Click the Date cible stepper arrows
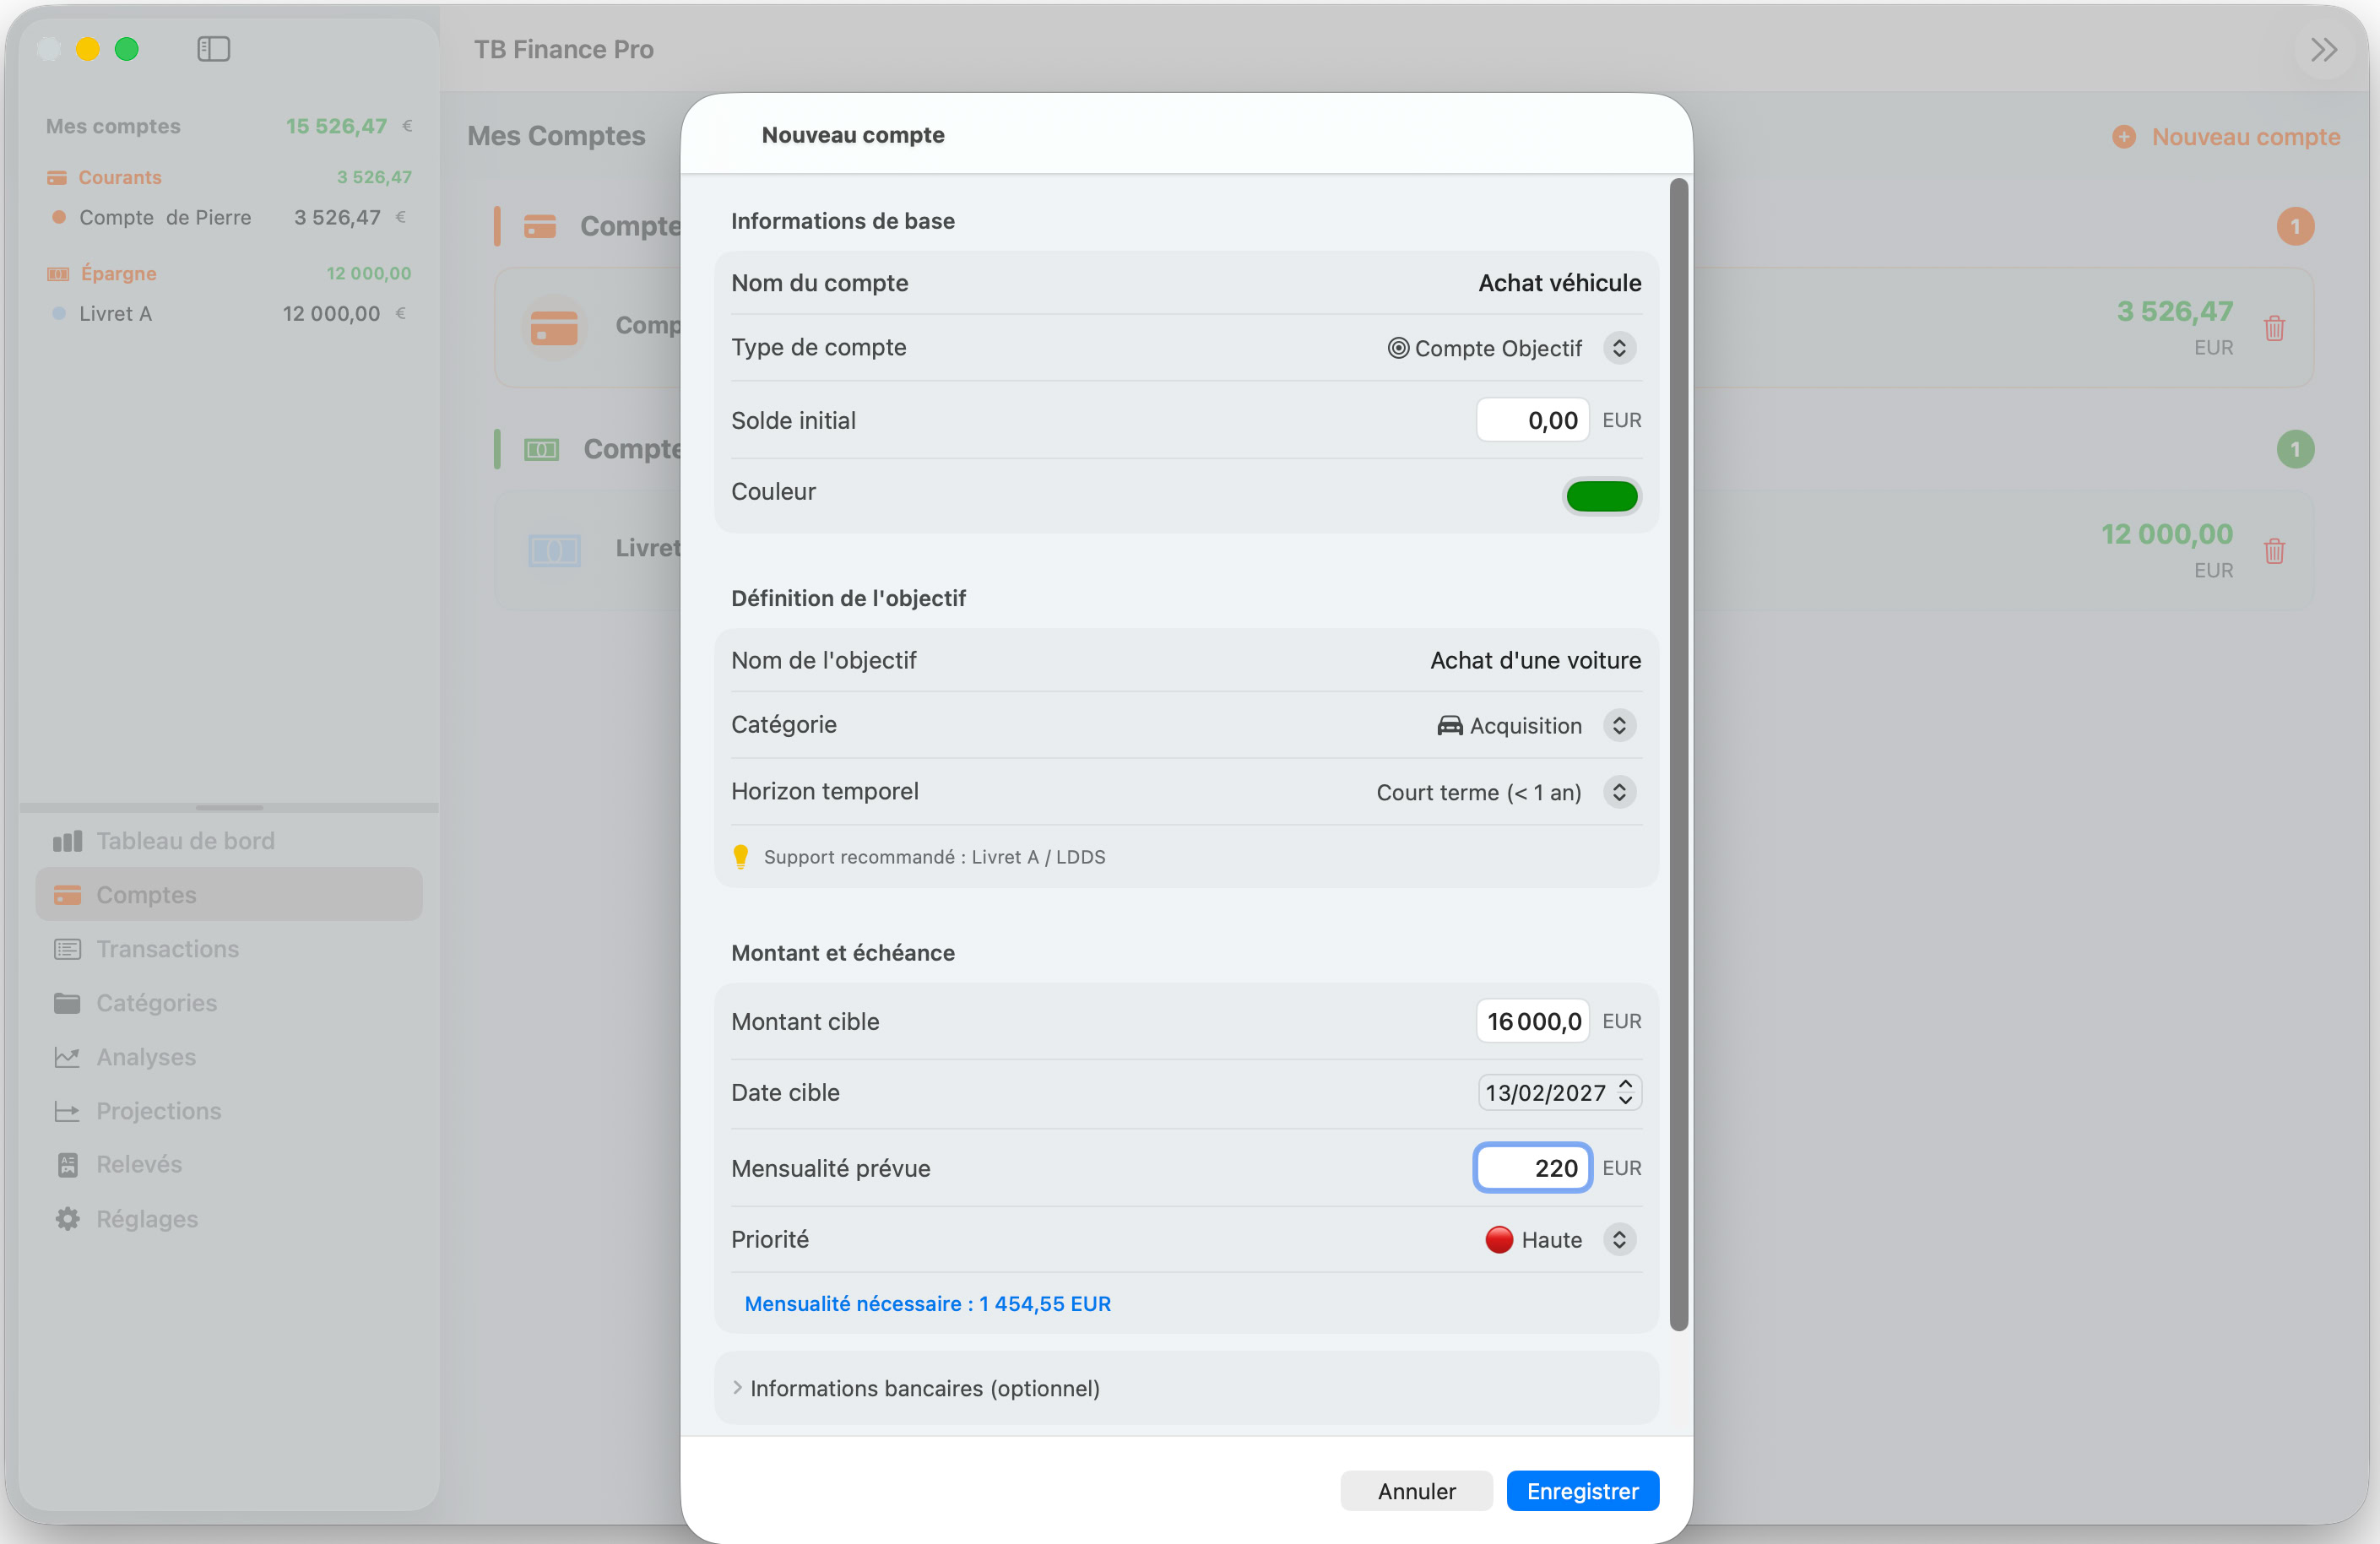 tap(1625, 1092)
